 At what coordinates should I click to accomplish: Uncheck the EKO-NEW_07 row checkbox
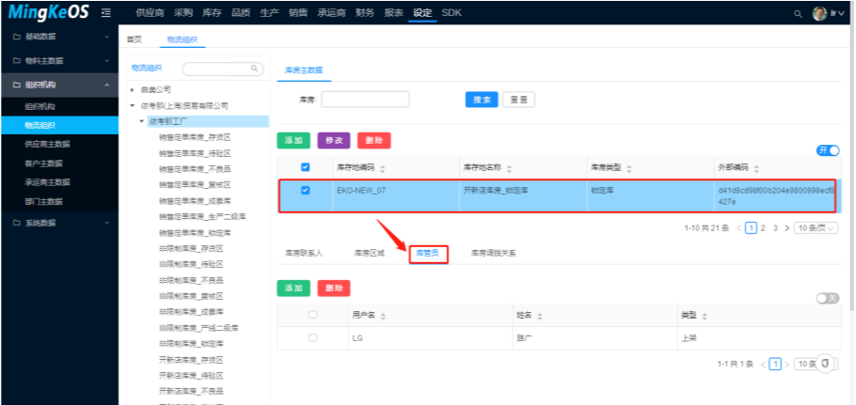[305, 191]
